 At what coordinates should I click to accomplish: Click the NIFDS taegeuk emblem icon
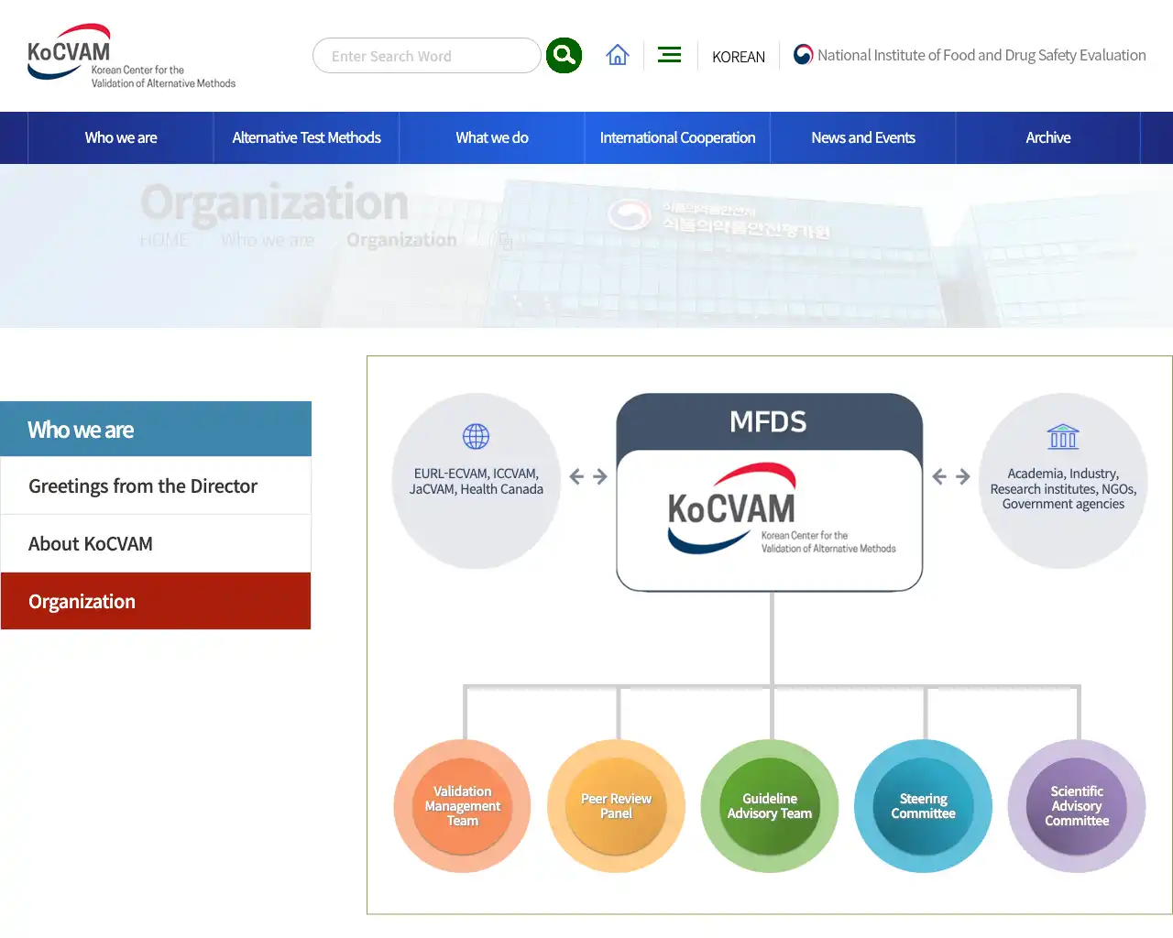[803, 55]
